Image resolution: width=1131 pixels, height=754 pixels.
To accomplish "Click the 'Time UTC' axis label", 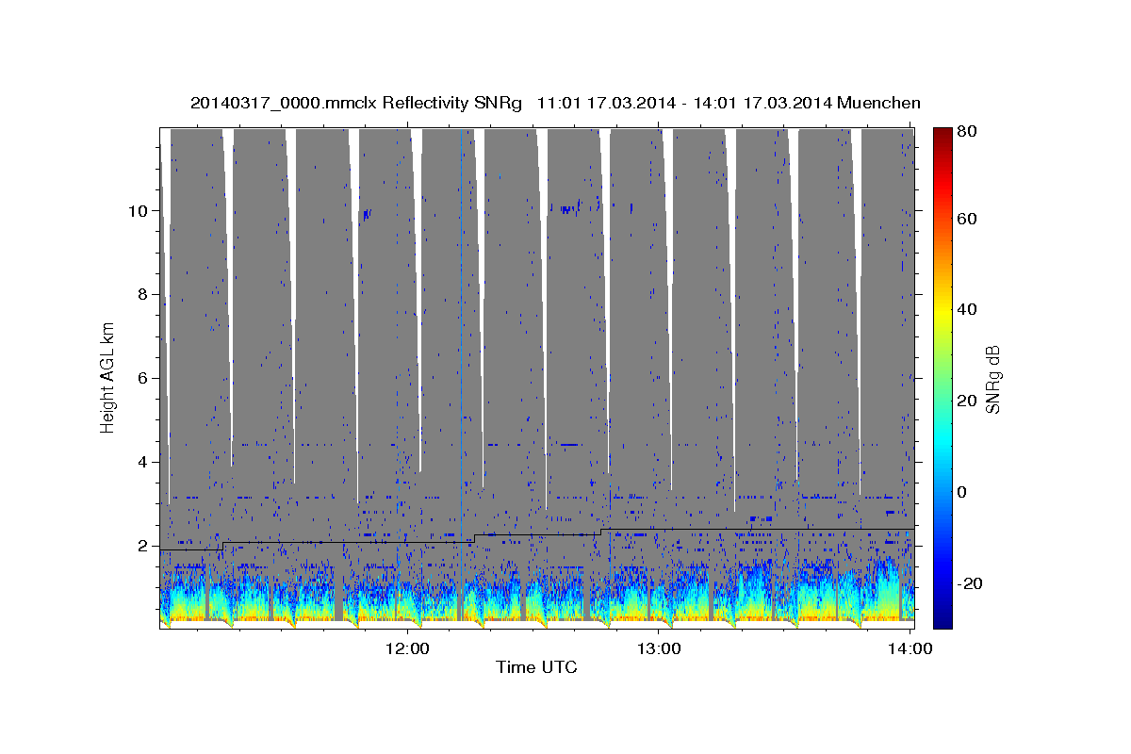I will 536,667.
